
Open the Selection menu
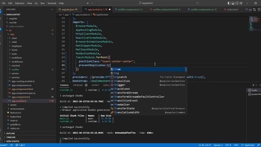pyautogui.click(x=20, y=3)
